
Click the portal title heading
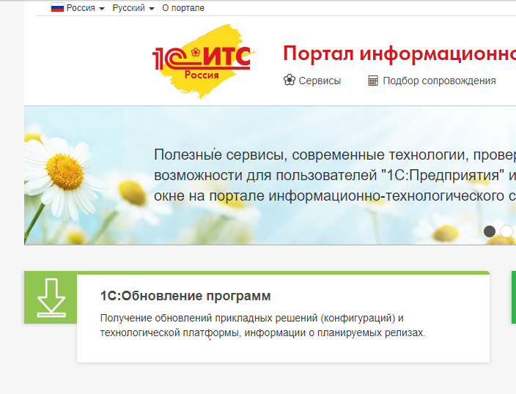tap(399, 53)
